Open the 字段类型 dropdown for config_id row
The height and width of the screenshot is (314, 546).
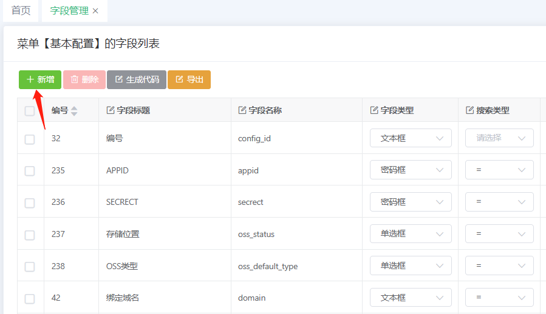click(411, 138)
